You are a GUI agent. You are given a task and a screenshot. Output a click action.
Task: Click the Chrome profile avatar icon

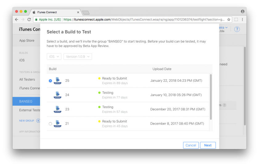[242, 11]
